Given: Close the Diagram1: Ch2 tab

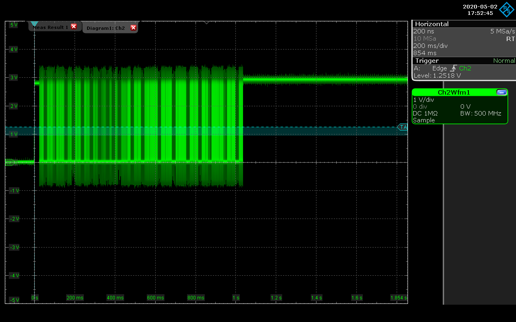Looking at the screenshot, I should [133, 28].
